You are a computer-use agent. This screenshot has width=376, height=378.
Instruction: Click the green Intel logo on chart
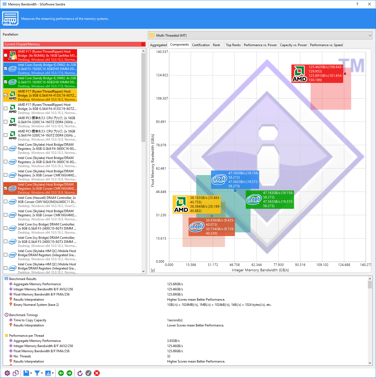pos(254,199)
